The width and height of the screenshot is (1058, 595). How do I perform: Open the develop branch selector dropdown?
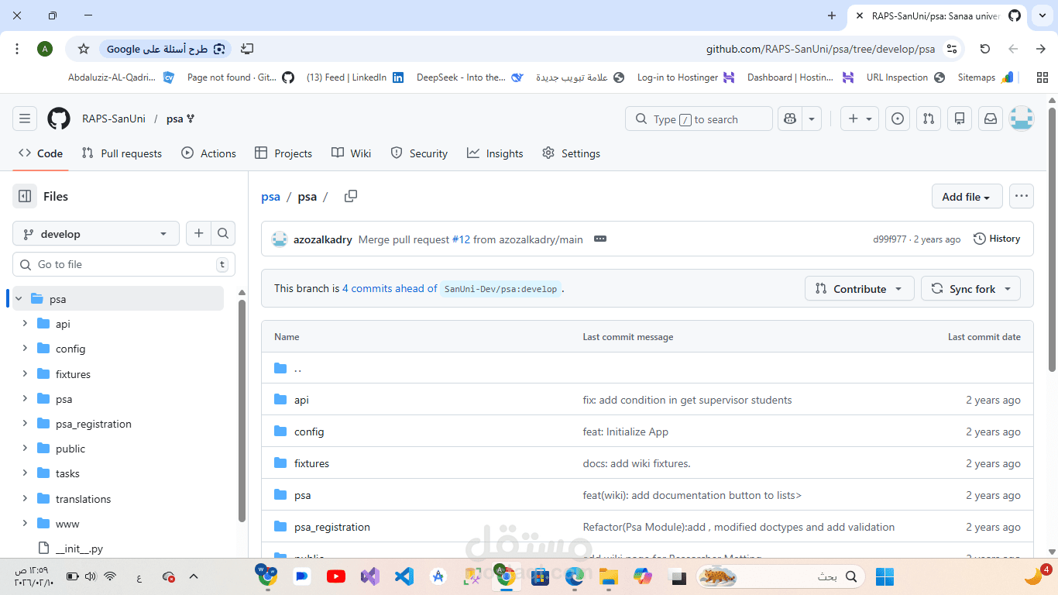[x=96, y=233]
